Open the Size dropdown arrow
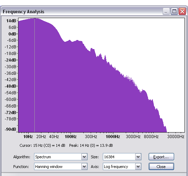The image size is (188, 176). coord(138,157)
